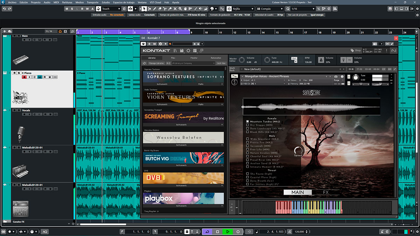Open the Kontakt Shop button
This screenshot has height=236, width=420.
coord(356,51)
